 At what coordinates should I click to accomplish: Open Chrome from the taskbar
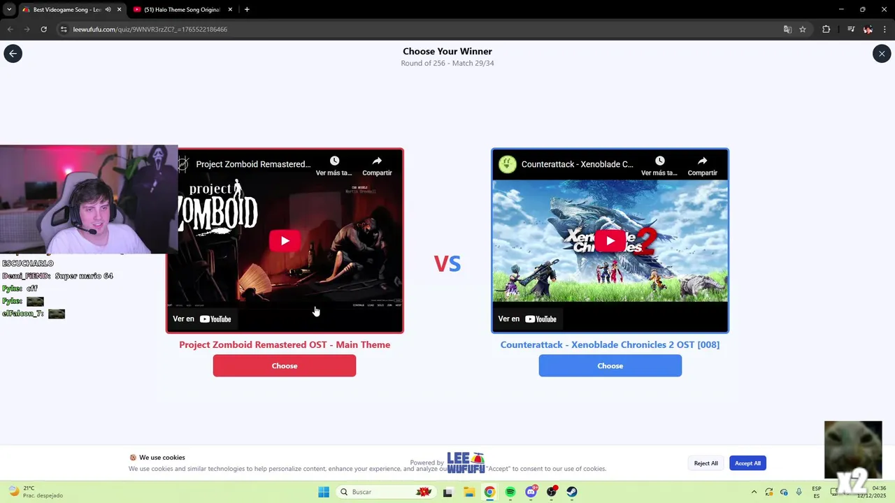tap(489, 492)
